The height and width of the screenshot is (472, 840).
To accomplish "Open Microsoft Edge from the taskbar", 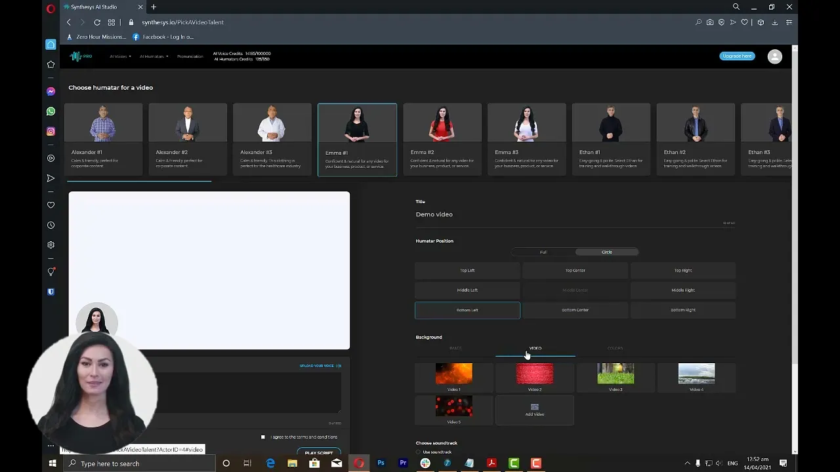I will pos(270,463).
